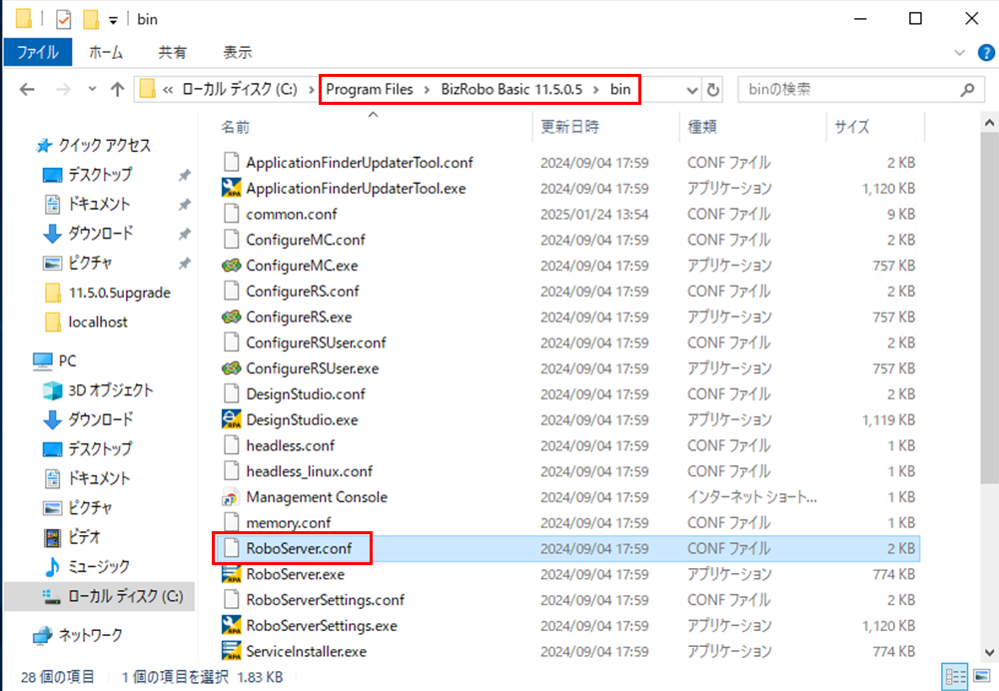Expand address bar history dropdown
Image resolution: width=999 pixels, height=691 pixels.
[x=692, y=90]
